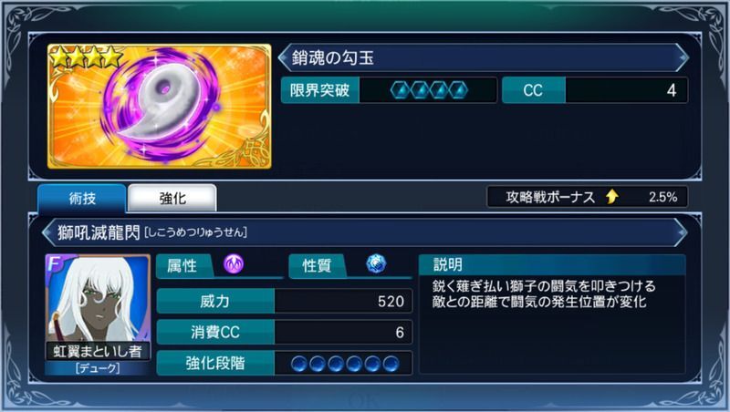Switch to the 強化 tab

[x=172, y=198]
